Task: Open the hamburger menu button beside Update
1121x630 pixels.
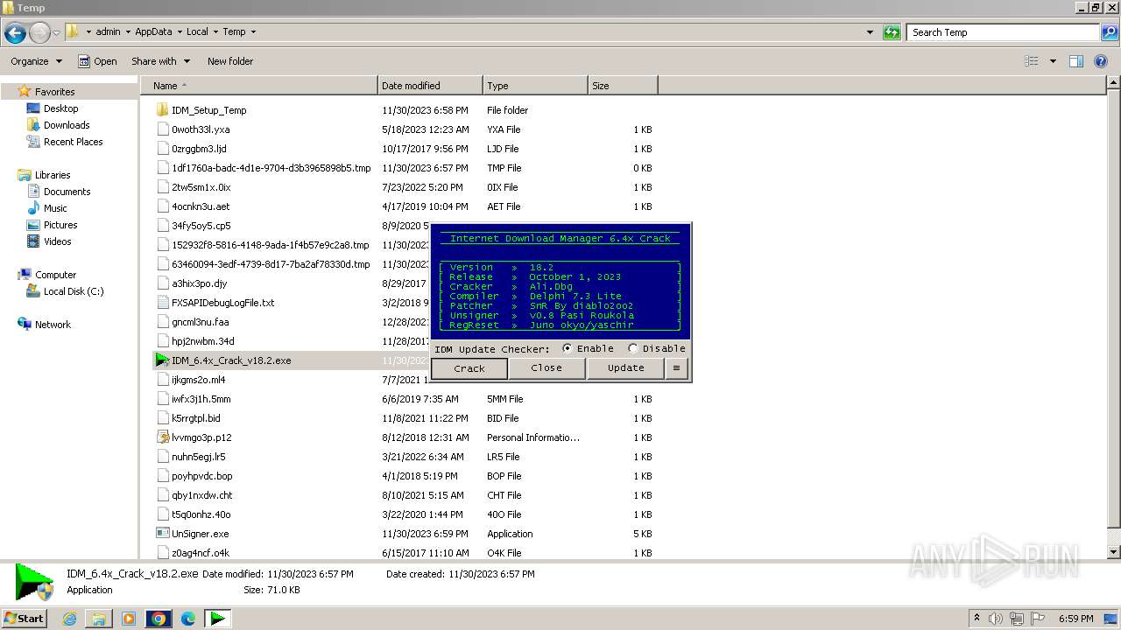Action: [x=676, y=368]
